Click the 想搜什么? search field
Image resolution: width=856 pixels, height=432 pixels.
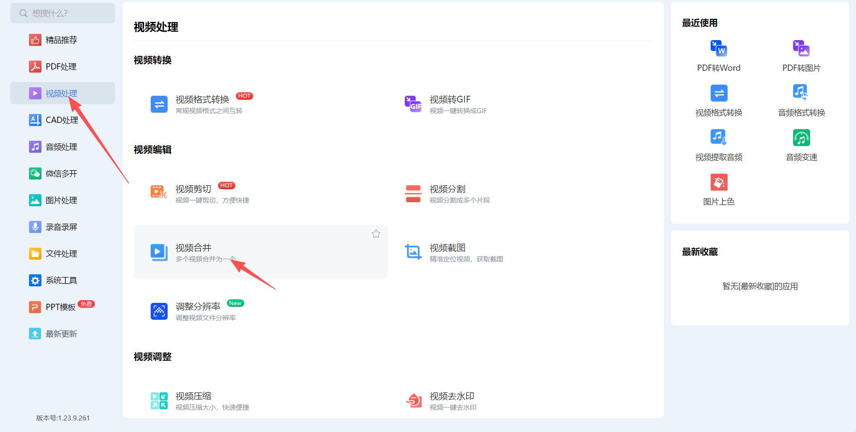point(62,13)
